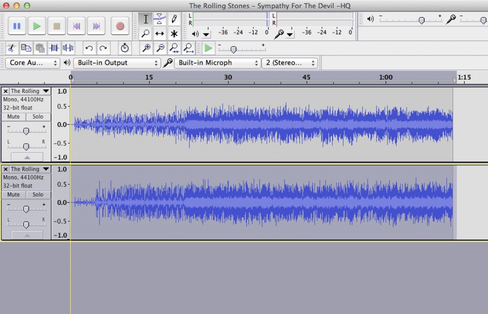Open the first track's name dropdown menu

tap(30, 91)
